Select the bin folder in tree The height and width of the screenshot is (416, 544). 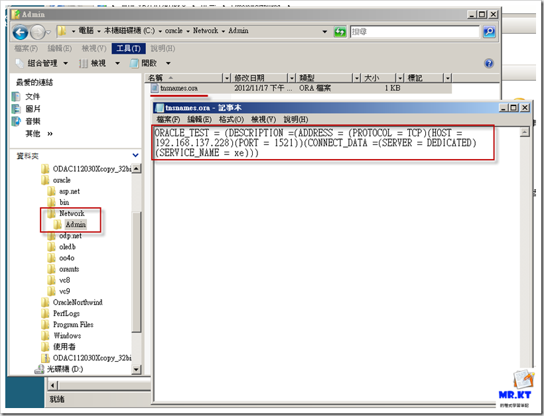[64, 202]
